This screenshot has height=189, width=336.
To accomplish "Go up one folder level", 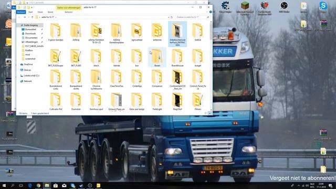I will tap(33, 17).
